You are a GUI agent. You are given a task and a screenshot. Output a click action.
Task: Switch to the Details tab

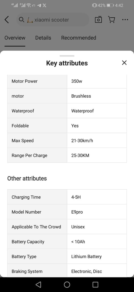(x=43, y=38)
